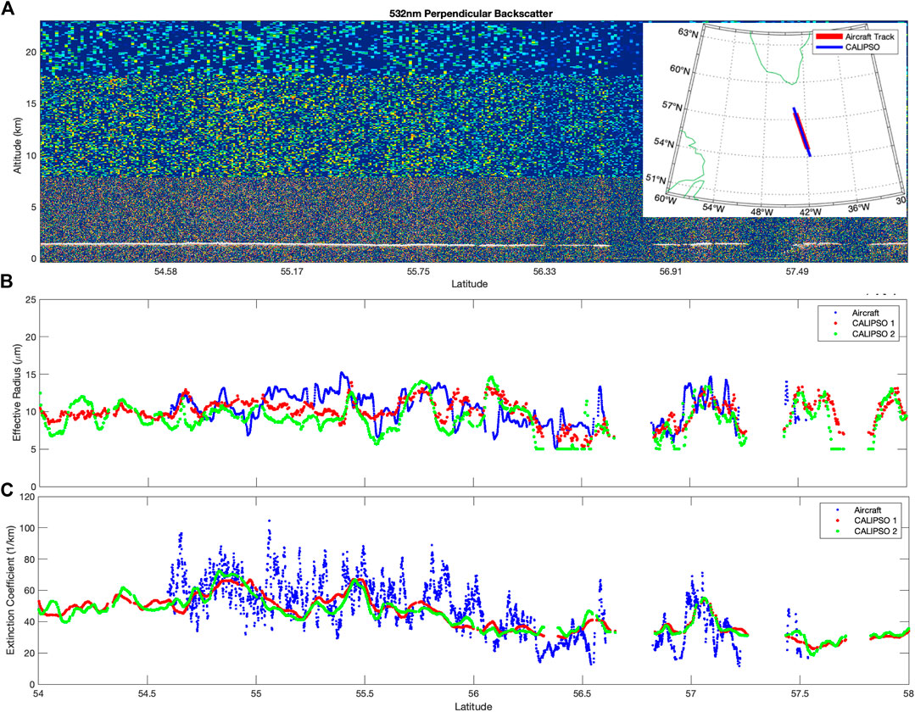This screenshot has height=712, width=915.
Task: Click "CALIPSO 2" in the Effective Radius legend
Action: point(873,335)
